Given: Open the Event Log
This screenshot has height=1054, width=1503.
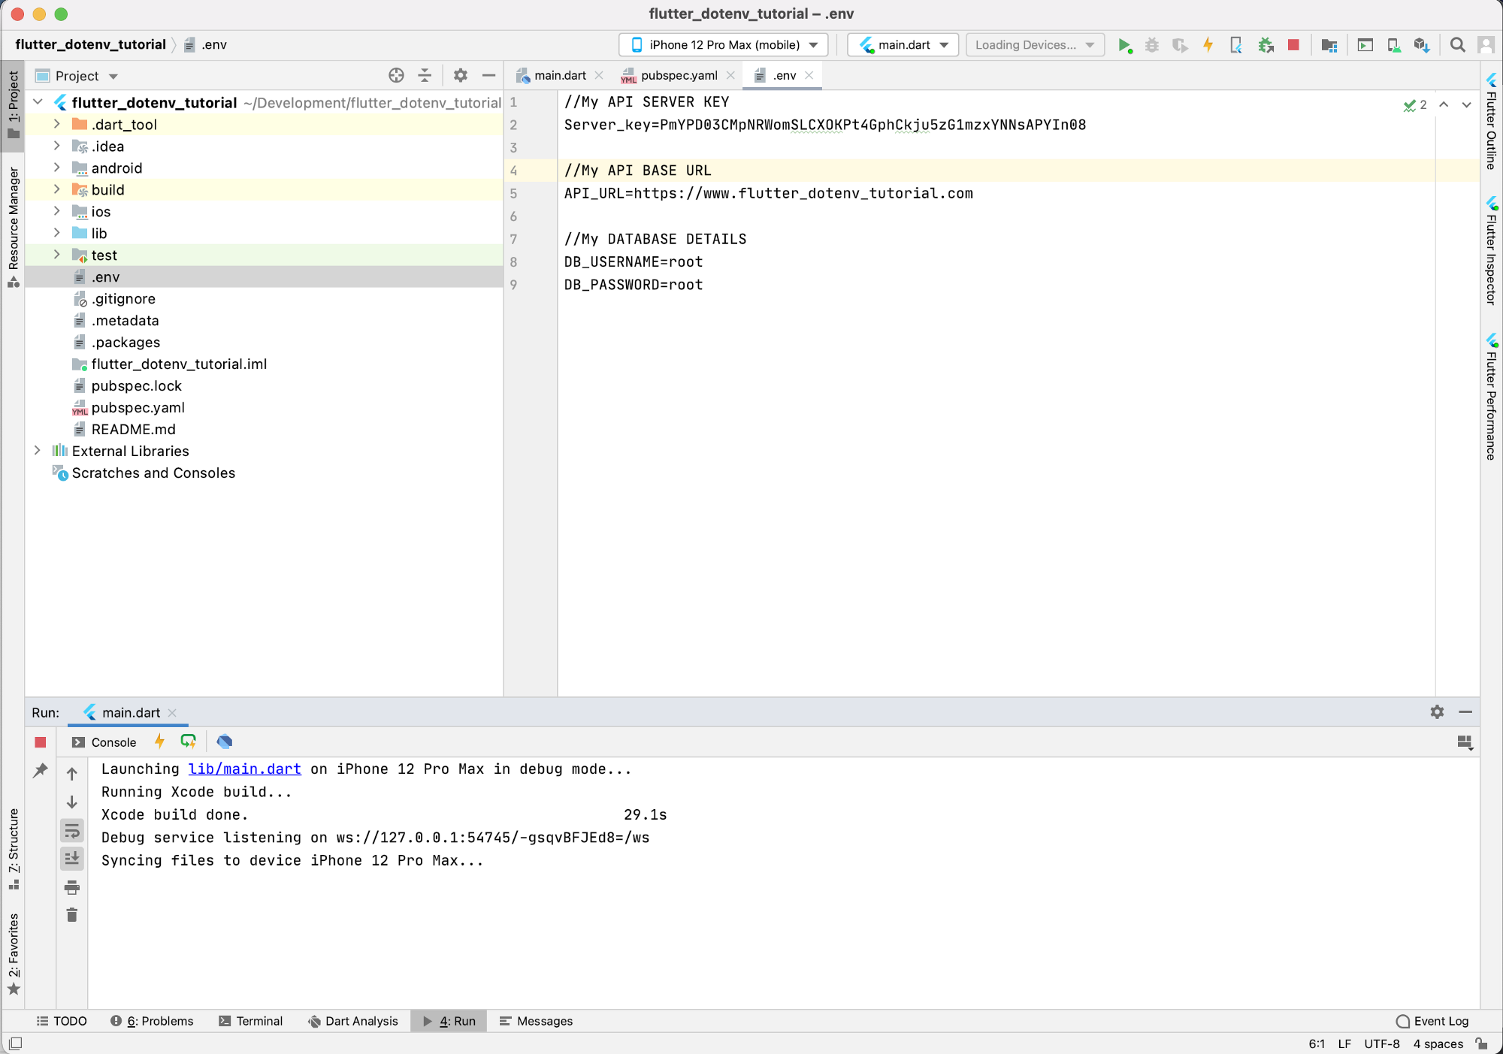Looking at the screenshot, I should 1432,1021.
